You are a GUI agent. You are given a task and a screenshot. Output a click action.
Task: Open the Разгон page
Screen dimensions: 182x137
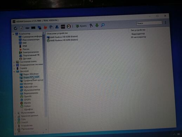(x=26, y=49)
